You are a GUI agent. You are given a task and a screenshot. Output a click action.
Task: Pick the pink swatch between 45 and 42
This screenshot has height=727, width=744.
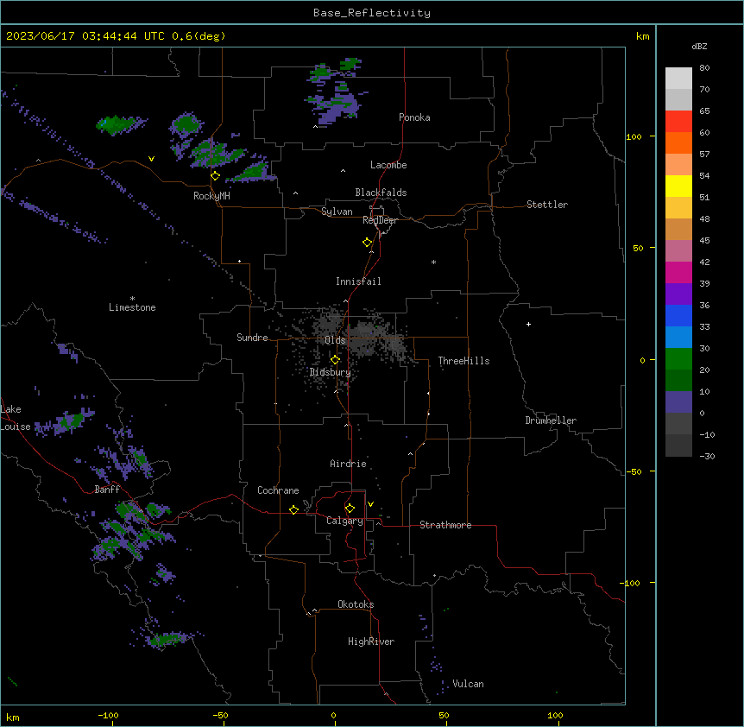(x=678, y=251)
